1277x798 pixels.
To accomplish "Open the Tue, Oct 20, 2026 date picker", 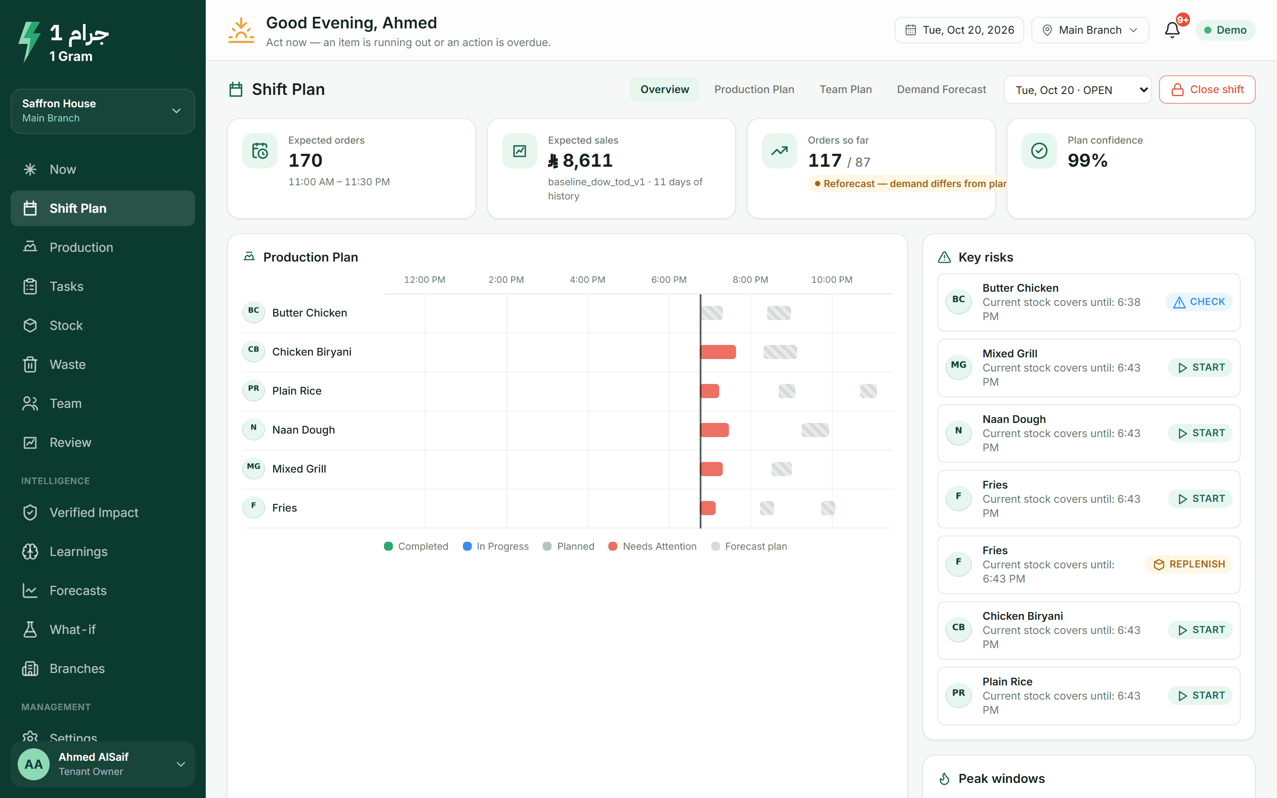I will (959, 30).
